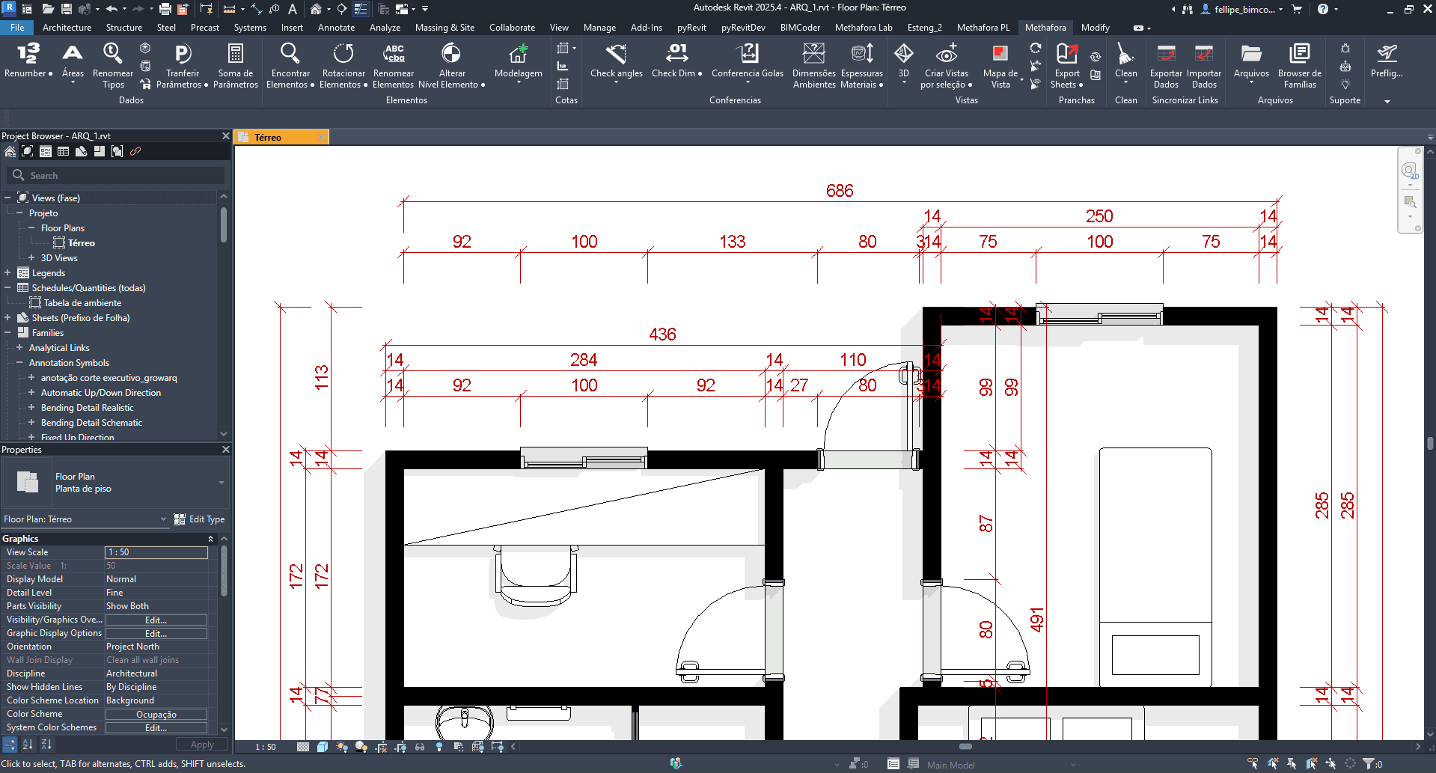Click Renomear Elementos ABC icon
The width and height of the screenshot is (1436, 773).
[x=394, y=54]
